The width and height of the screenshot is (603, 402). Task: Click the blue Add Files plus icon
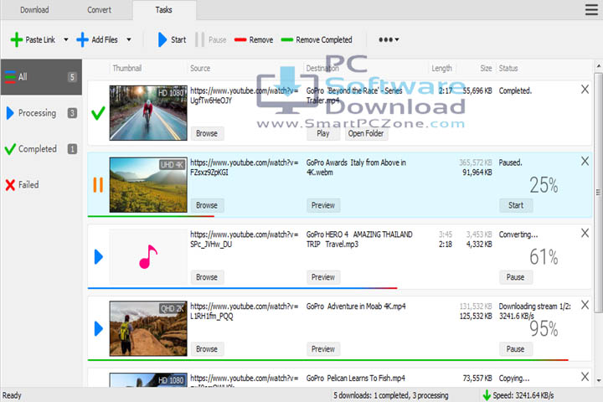point(82,39)
